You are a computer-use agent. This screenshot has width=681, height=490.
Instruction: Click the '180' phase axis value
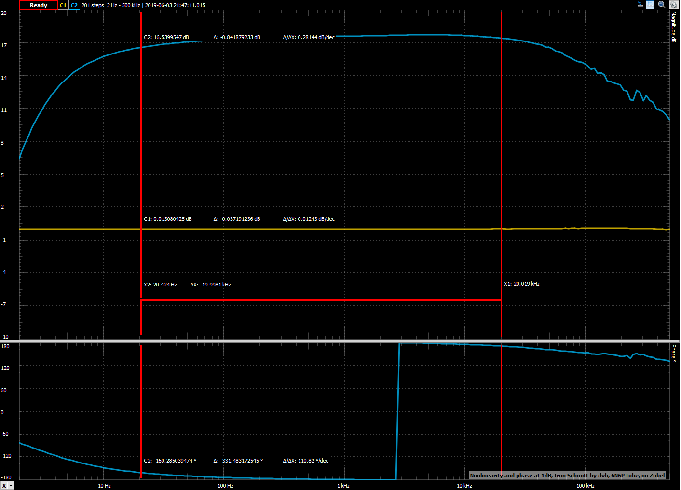[x=5, y=346]
